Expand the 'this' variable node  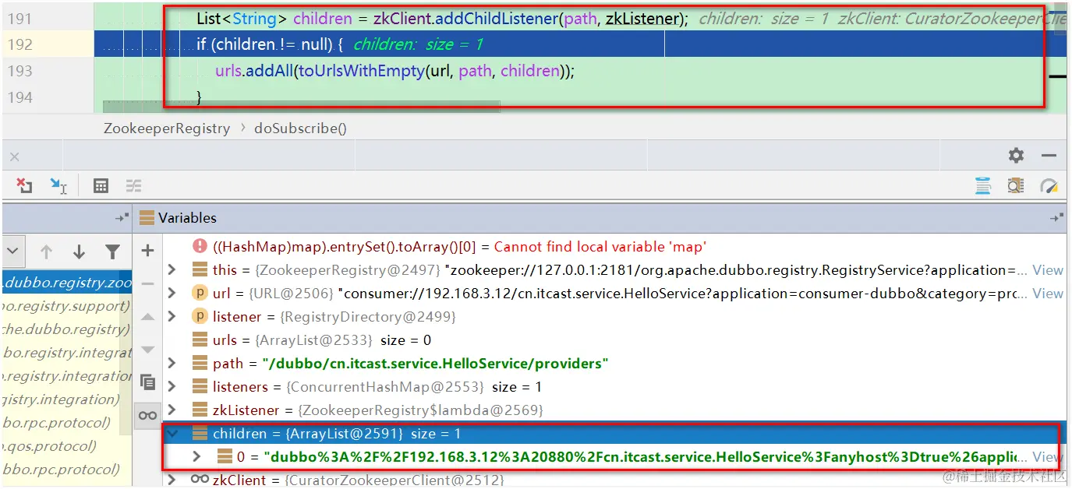172,270
